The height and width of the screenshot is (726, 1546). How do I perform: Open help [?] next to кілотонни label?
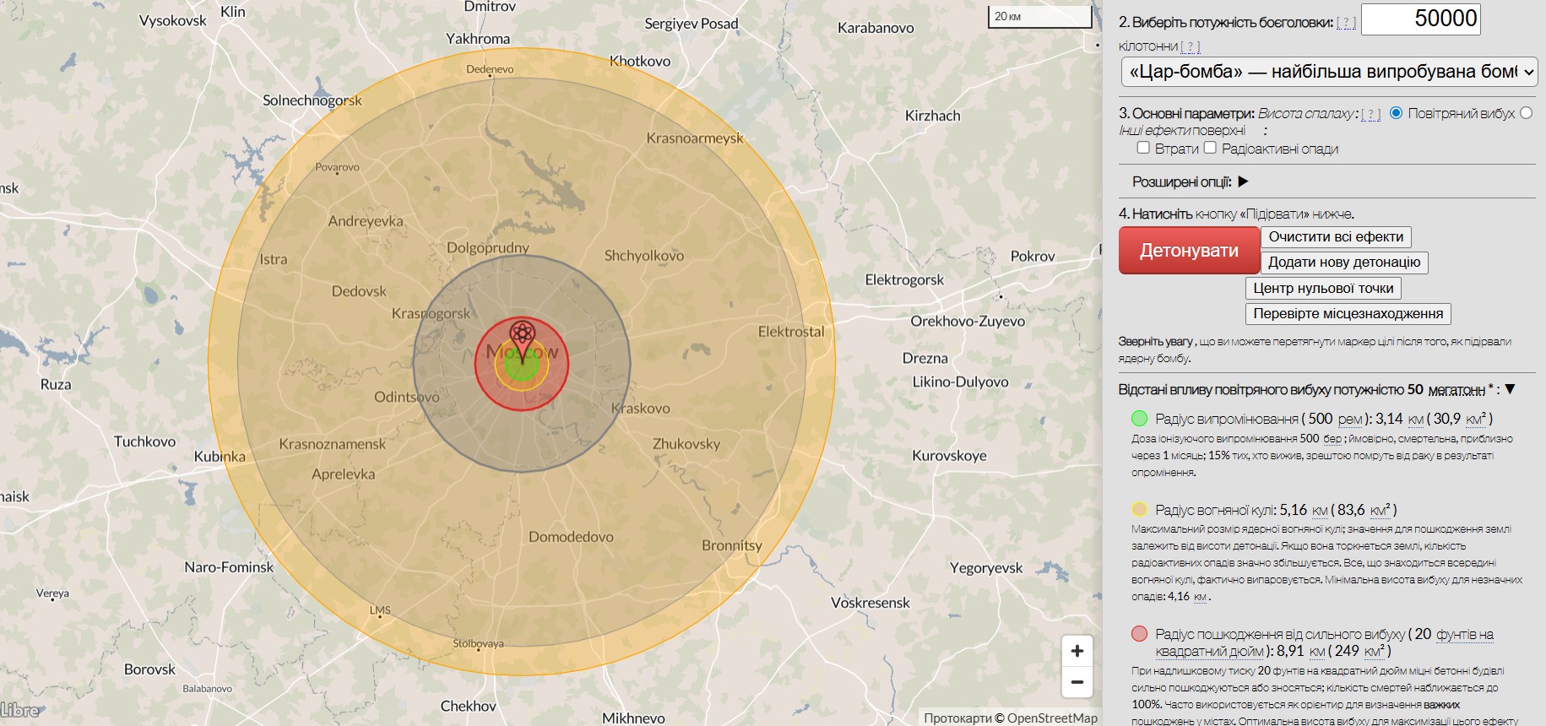click(x=1191, y=46)
